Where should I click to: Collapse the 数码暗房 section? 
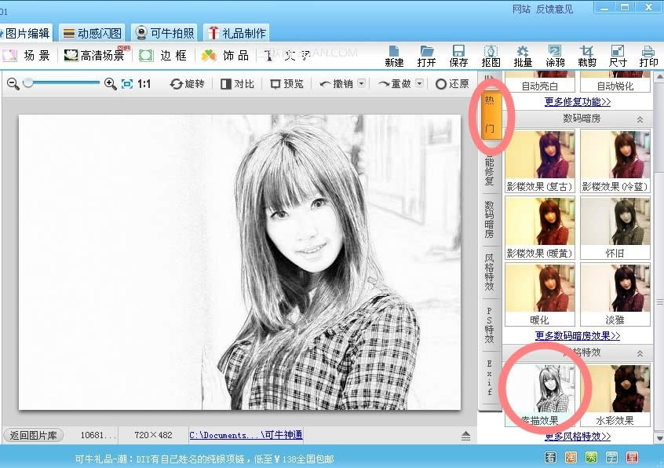640,119
